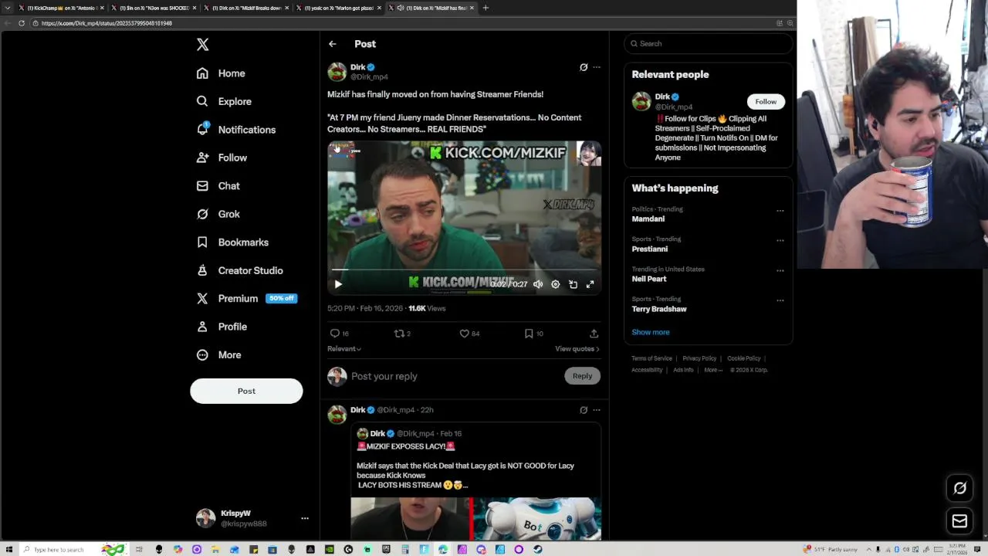Image resolution: width=988 pixels, height=556 pixels.
Task: Play the Mizkif video
Action: point(338,284)
